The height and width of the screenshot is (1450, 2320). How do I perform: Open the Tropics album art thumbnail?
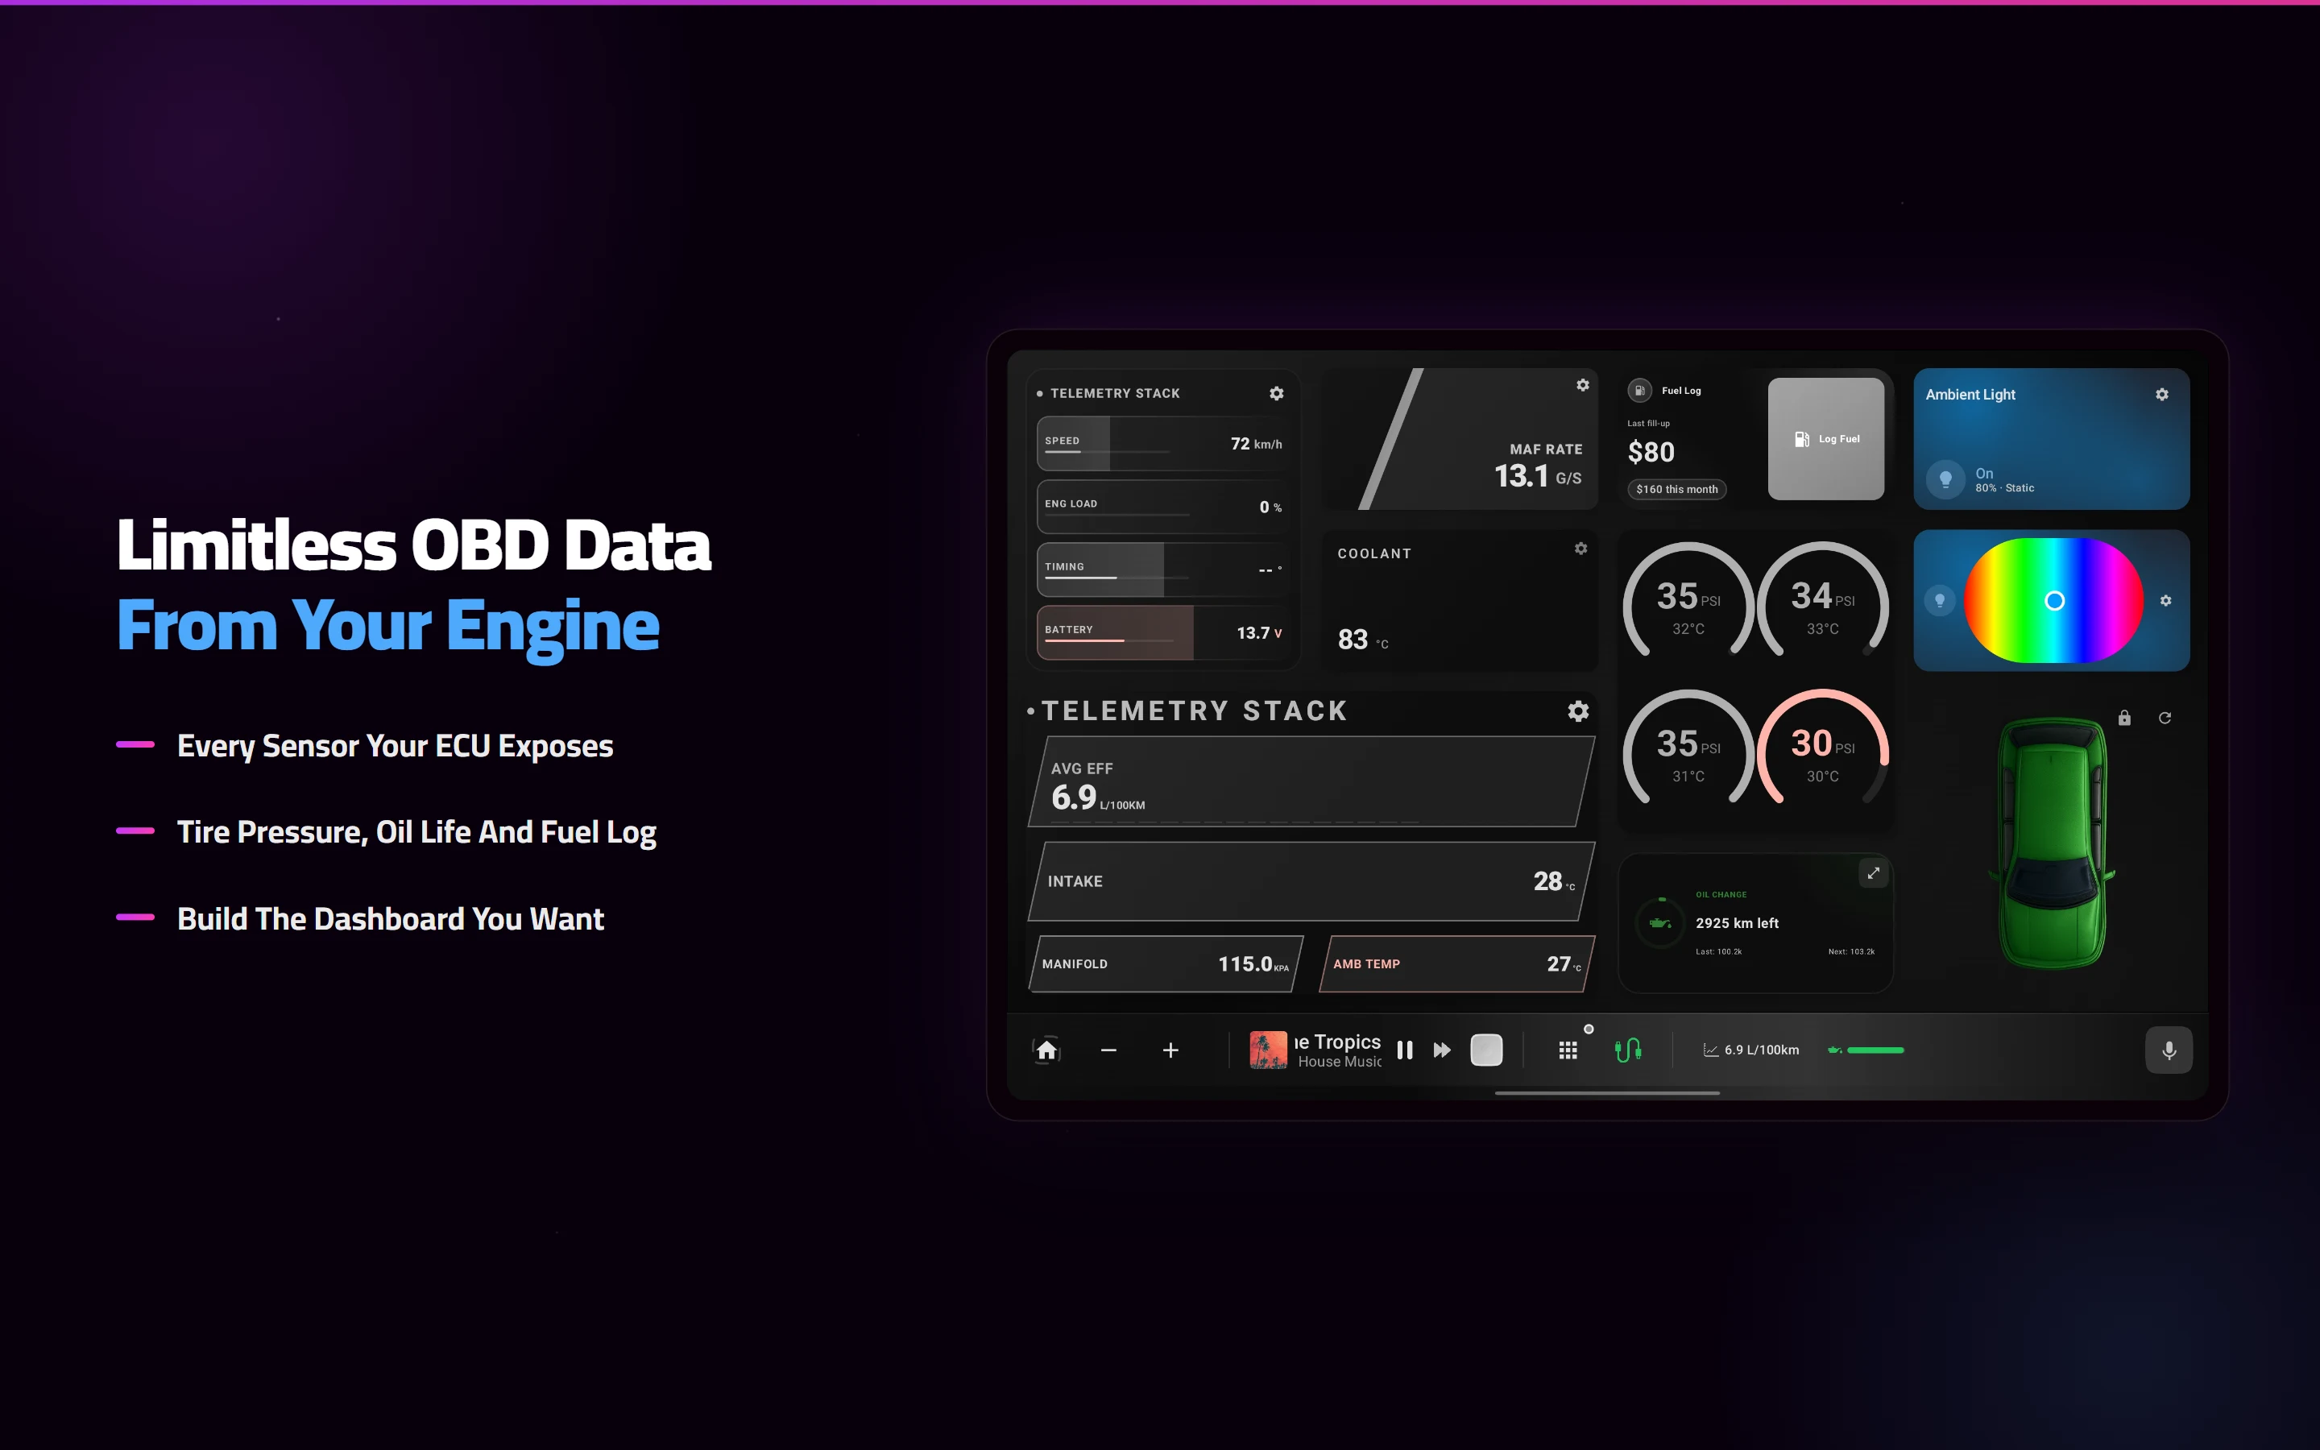(x=1268, y=1050)
